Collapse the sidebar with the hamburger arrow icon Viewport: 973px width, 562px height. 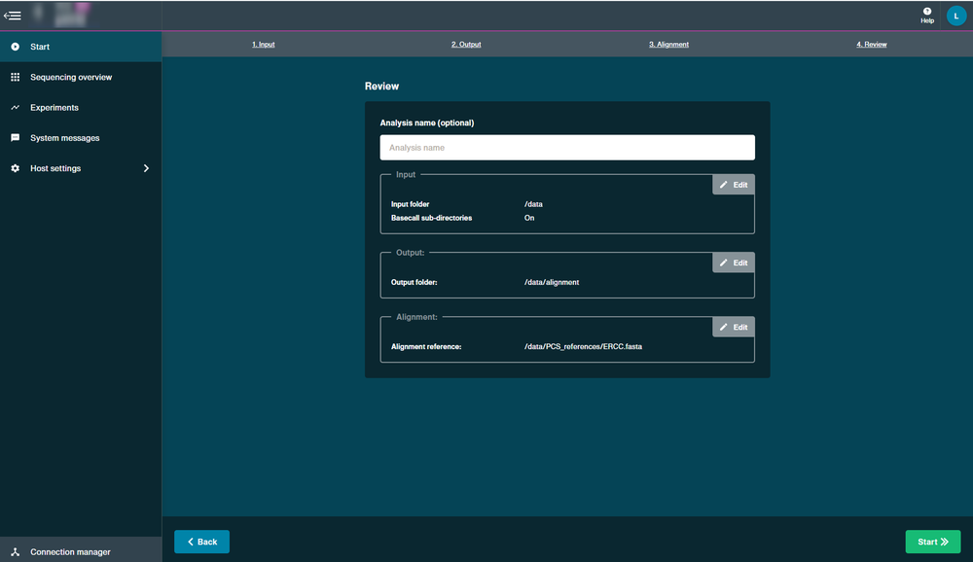point(13,16)
